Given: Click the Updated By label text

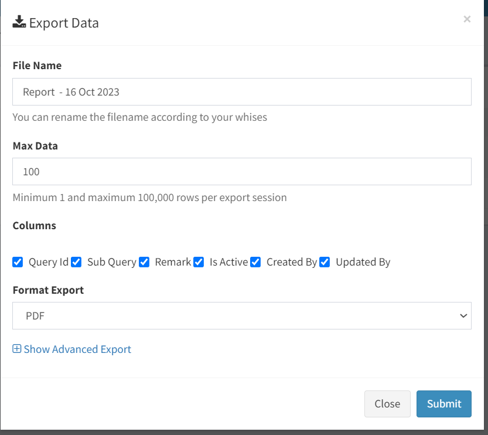Looking at the screenshot, I should click(363, 262).
